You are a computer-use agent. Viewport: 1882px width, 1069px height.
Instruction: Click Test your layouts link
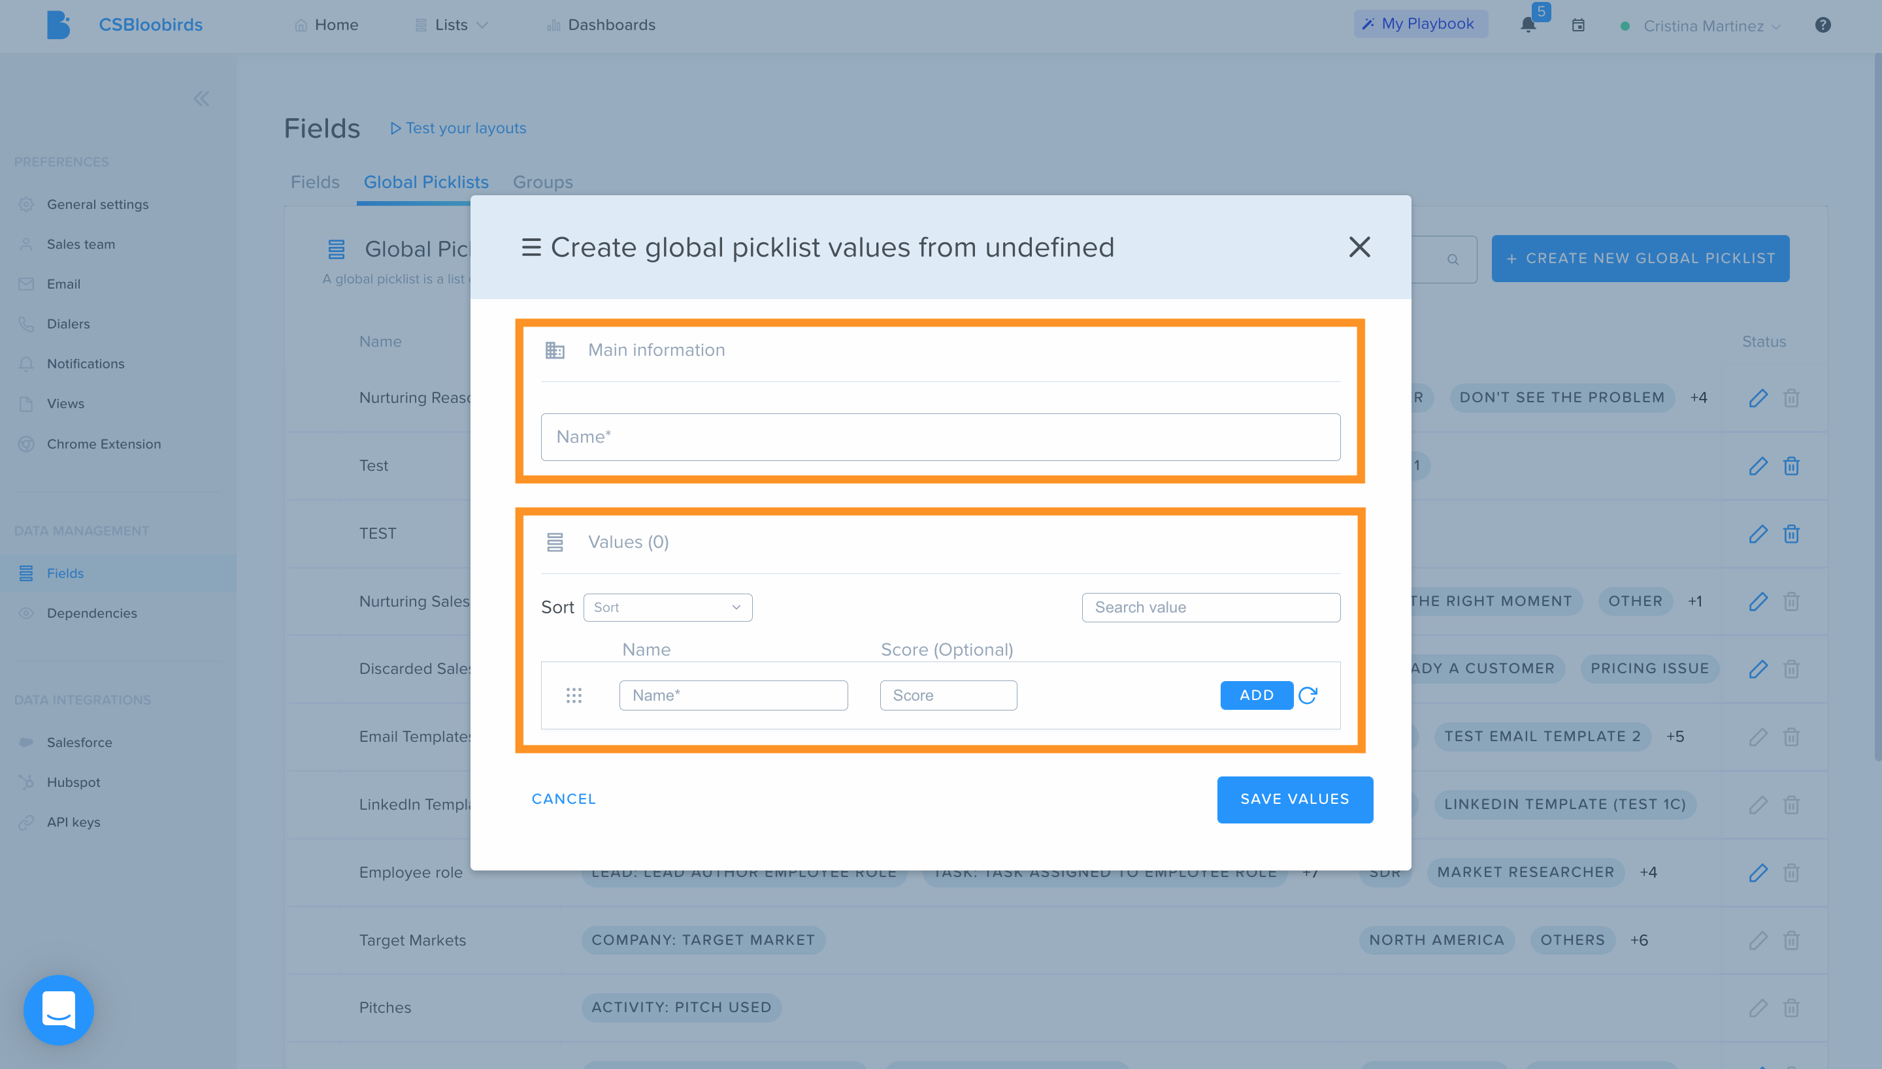(457, 128)
